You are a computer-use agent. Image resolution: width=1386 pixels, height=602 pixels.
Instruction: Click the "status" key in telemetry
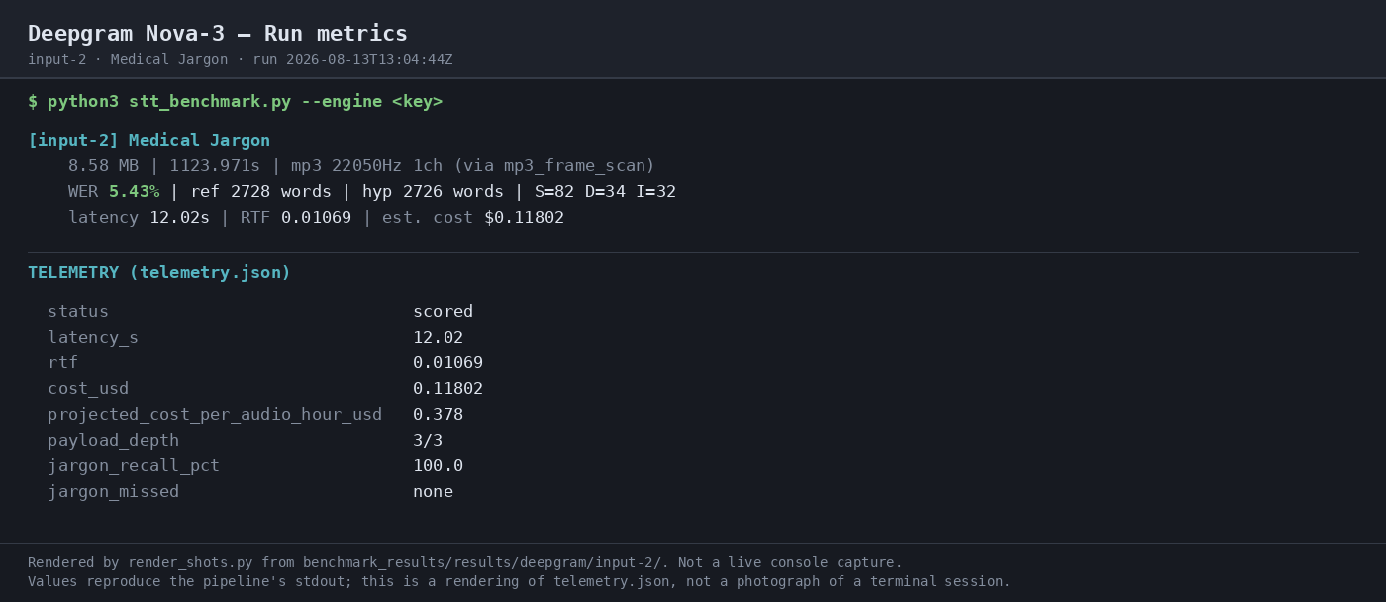coord(78,312)
